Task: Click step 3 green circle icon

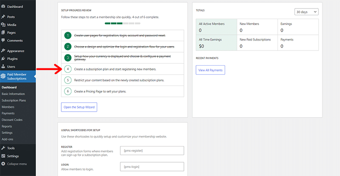Action: pos(68,58)
